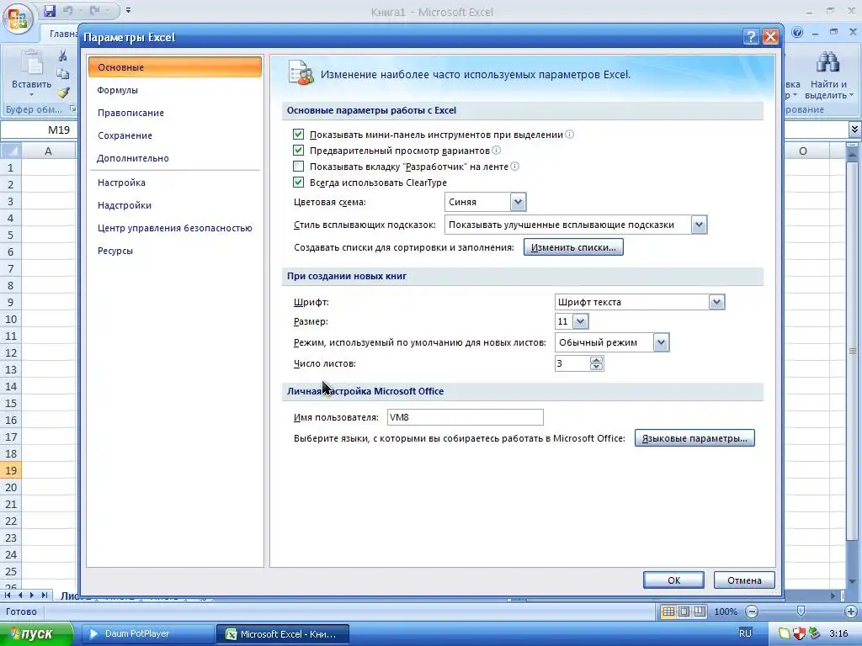Open Центр управления безопасностью category
862x646 pixels.
[x=175, y=228]
